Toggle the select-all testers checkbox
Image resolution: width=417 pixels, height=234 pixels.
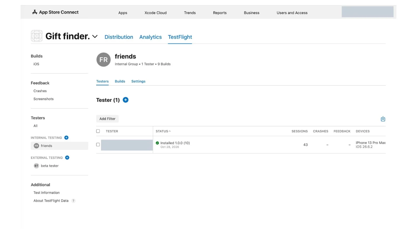(x=98, y=131)
